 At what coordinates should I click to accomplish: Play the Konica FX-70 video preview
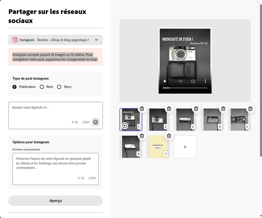click(165, 81)
